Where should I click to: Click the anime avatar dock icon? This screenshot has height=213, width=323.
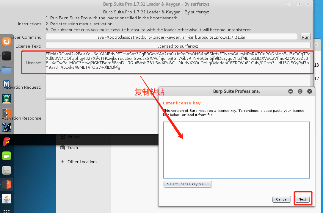(7, 98)
